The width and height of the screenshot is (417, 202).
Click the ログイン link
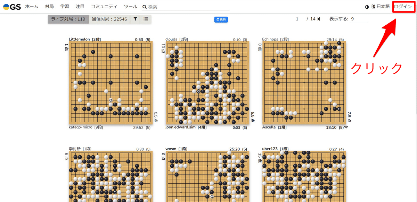(403, 7)
